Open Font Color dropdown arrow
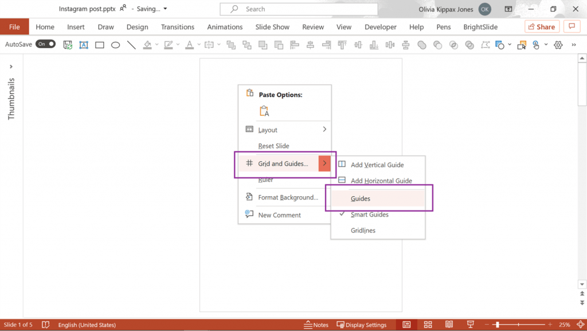This screenshot has width=587, height=331. [x=199, y=45]
